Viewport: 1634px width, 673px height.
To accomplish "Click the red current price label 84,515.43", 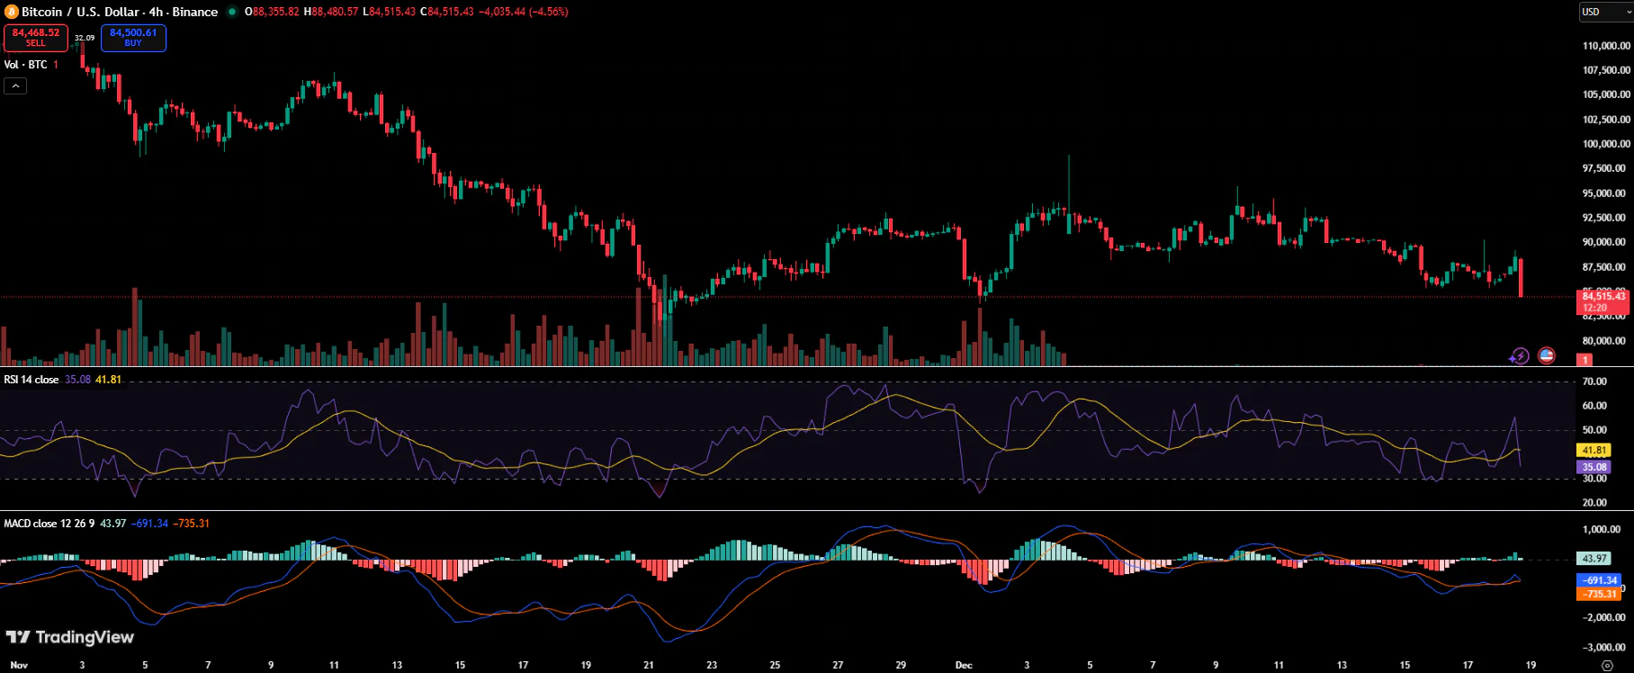I will click(1603, 296).
